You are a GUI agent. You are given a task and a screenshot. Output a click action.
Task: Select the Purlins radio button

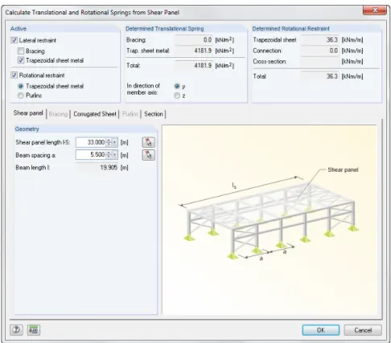(x=21, y=96)
